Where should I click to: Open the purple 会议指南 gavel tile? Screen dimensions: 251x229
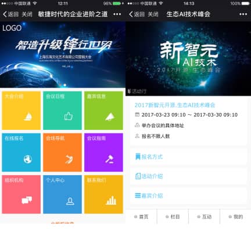(103, 152)
